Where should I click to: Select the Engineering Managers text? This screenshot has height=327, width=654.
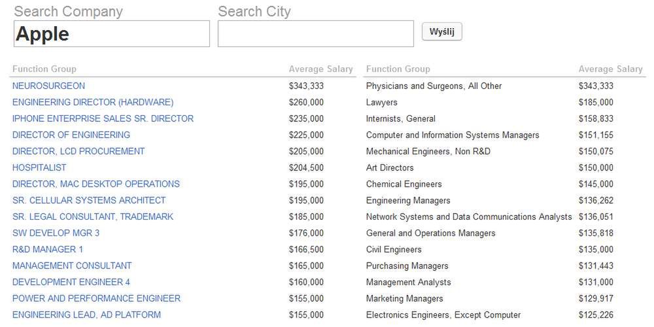pos(408,201)
